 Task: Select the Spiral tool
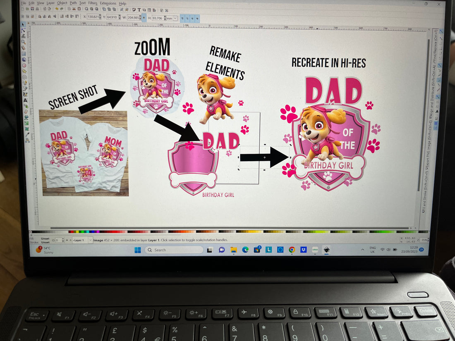click(x=24, y=77)
